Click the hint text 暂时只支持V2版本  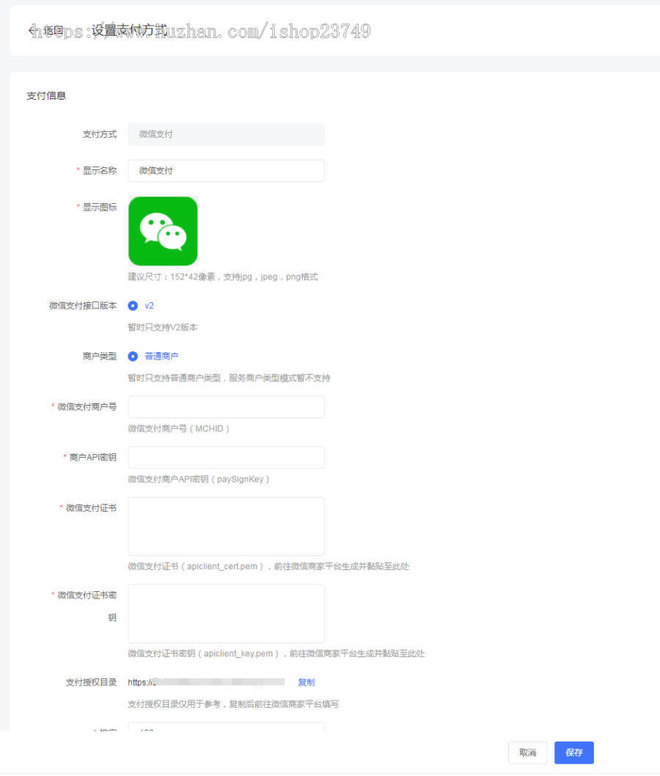(x=163, y=328)
